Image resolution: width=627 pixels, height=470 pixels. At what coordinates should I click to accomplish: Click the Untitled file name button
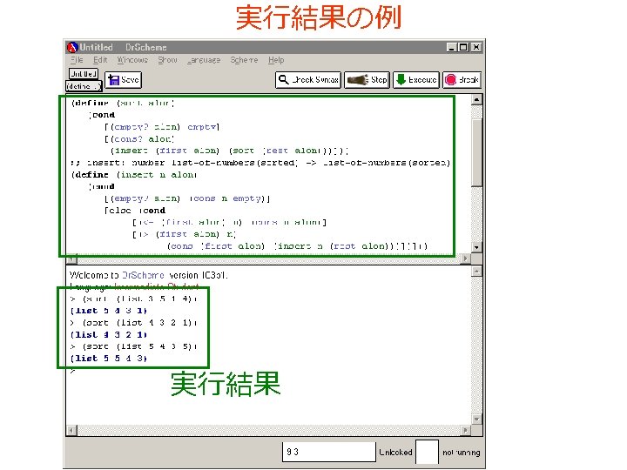(84, 74)
